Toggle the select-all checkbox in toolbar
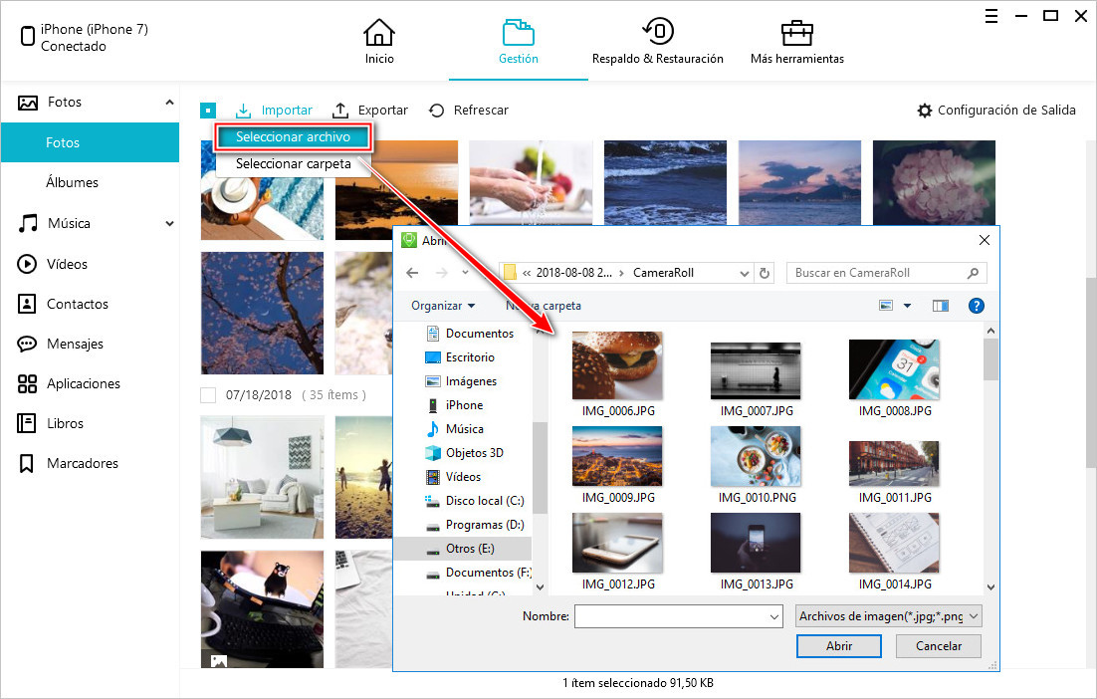The width and height of the screenshot is (1097, 699). click(208, 111)
